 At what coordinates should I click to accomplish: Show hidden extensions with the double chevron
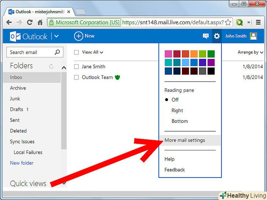249,22
